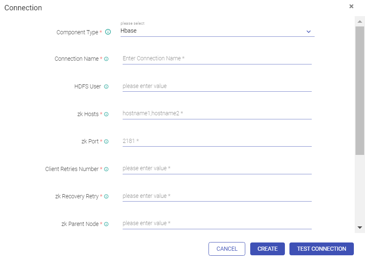Click the info icon next to Connection Name

click(106, 59)
